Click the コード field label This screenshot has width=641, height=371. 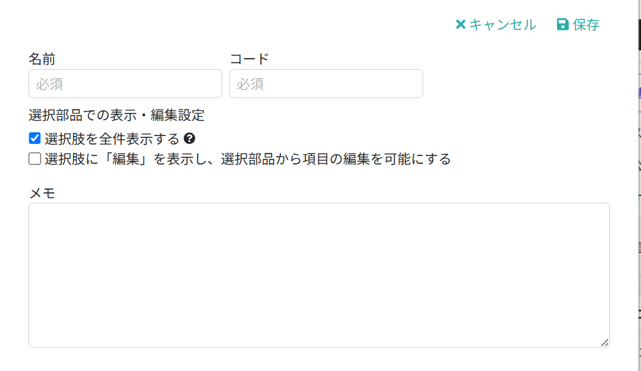pos(249,59)
